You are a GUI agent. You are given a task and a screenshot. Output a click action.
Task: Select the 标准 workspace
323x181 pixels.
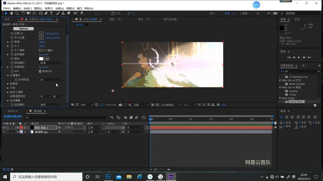tap(227, 13)
